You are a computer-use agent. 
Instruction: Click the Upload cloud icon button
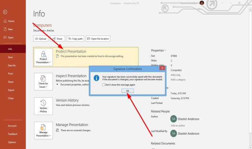pos(41,39)
